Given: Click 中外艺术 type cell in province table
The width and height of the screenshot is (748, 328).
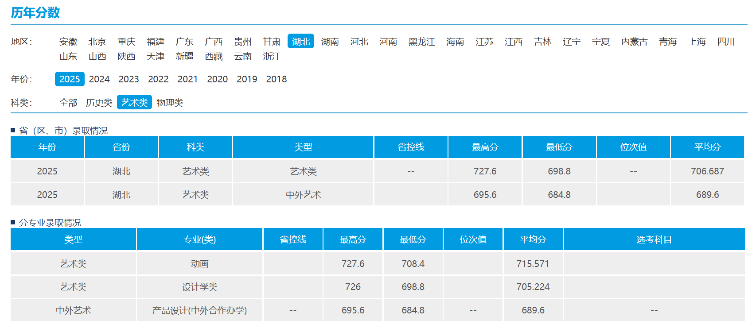Looking at the screenshot, I should [x=303, y=195].
